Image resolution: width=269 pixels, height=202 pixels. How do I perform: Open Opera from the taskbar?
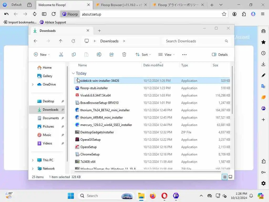tap(164, 196)
